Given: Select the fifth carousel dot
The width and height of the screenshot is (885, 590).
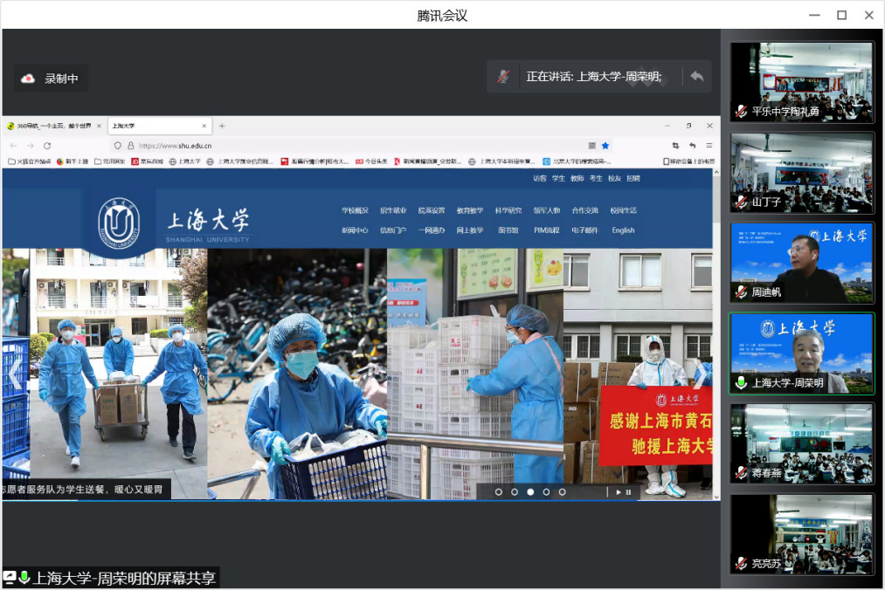Looking at the screenshot, I should click(562, 492).
